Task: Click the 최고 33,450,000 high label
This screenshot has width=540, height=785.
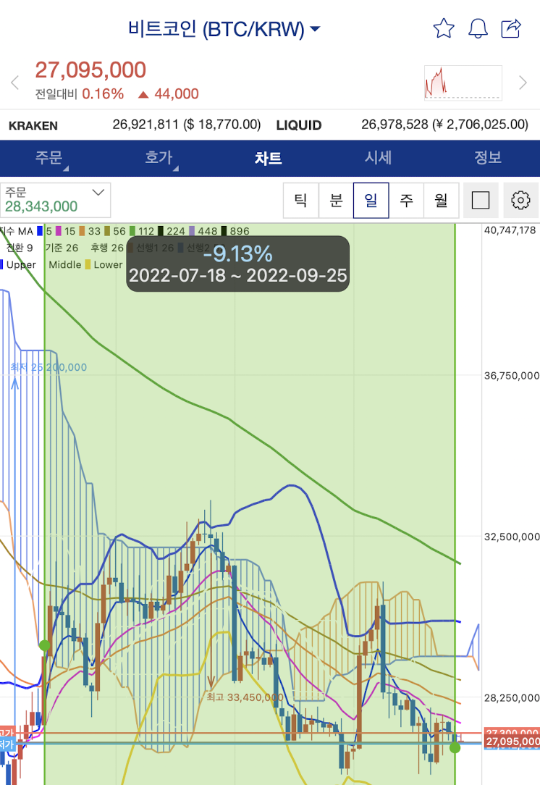Action: coord(245,697)
